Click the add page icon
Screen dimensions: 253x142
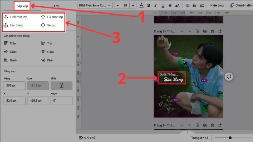click(x=220, y=31)
